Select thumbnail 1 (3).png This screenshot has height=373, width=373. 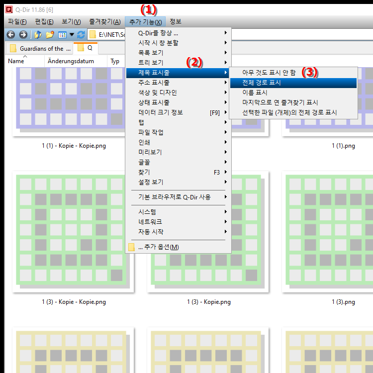(x=328, y=231)
